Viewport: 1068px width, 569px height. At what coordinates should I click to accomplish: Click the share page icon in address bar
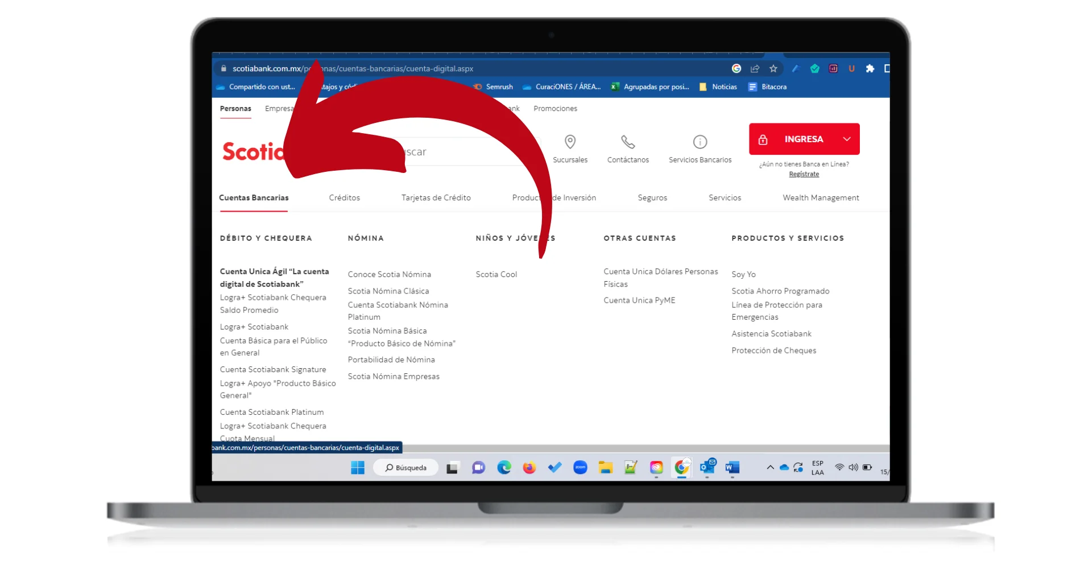[x=755, y=69]
